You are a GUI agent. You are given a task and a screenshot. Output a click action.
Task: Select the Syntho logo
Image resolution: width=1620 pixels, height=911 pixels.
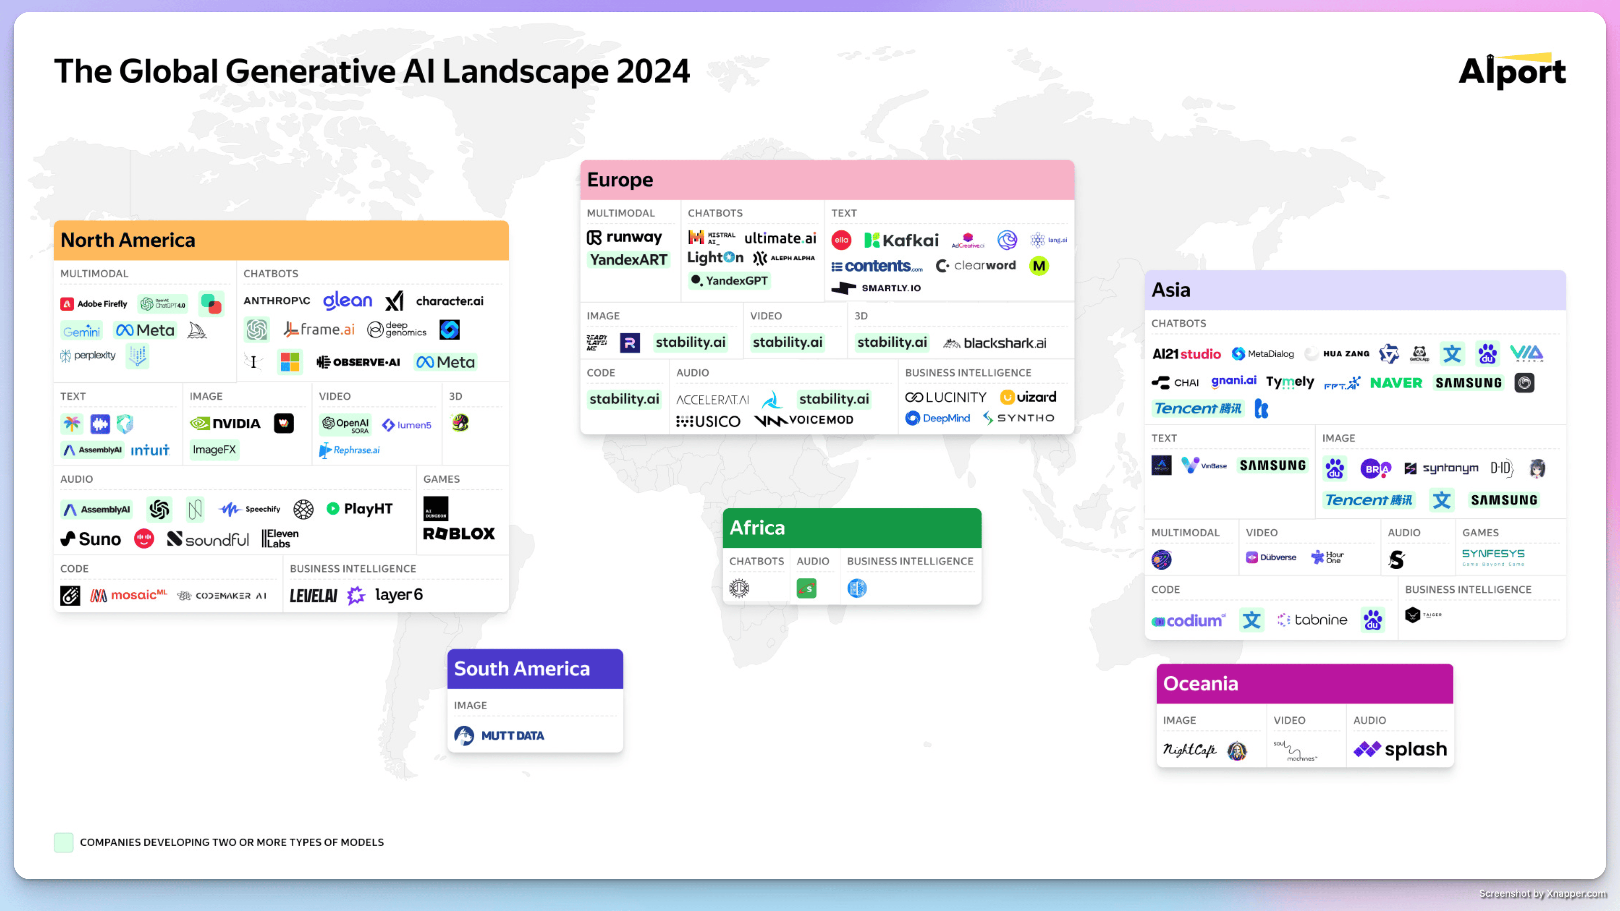[1018, 418]
